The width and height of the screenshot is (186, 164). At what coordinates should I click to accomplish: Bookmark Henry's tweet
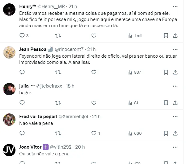pyautogui.click(x=166, y=35)
